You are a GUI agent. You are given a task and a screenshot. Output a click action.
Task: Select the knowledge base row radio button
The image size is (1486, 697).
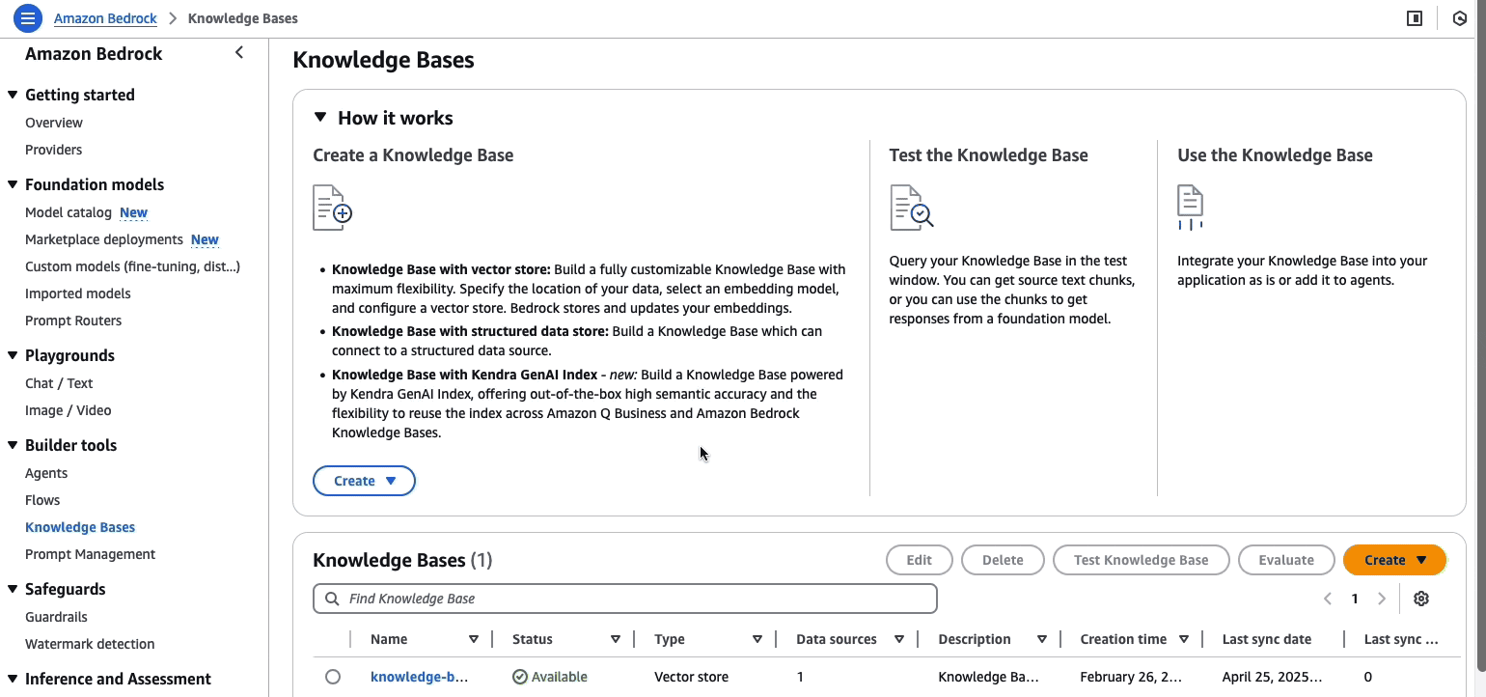point(333,676)
